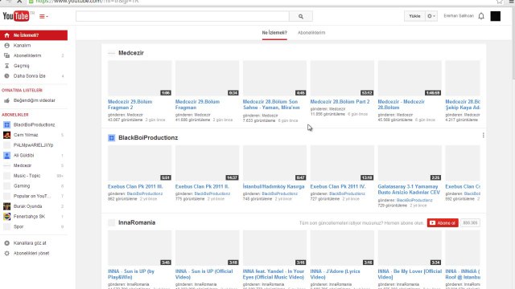Open the settings gear dropdown

[x=431, y=16]
